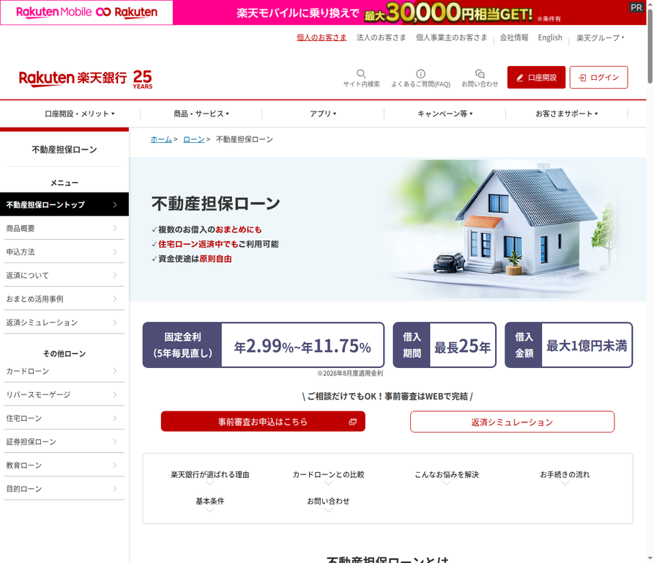Select 個人のお客さま link
This screenshot has height=563, width=654.
[x=322, y=37]
